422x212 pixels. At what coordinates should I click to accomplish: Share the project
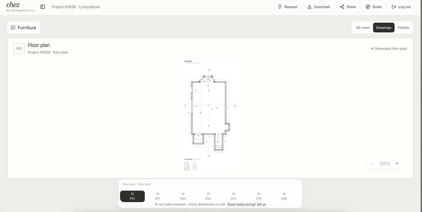pos(347,7)
